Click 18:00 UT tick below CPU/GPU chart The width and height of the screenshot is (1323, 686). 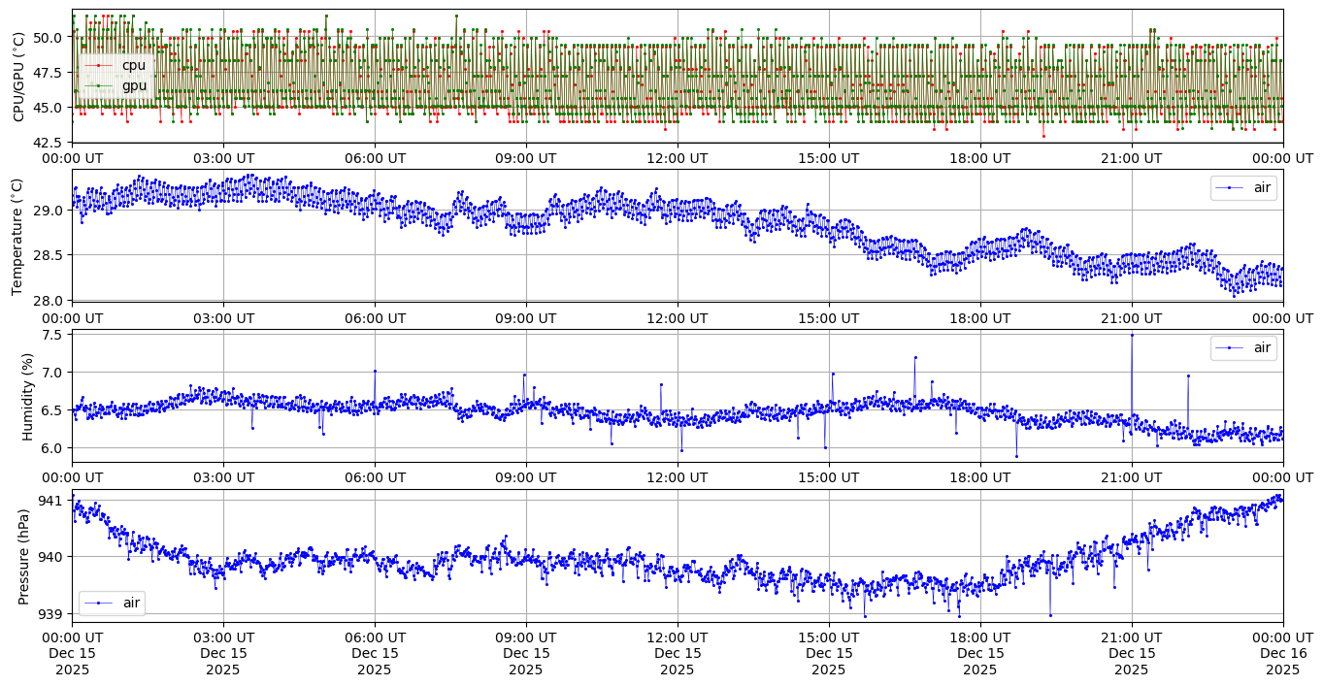point(979,158)
